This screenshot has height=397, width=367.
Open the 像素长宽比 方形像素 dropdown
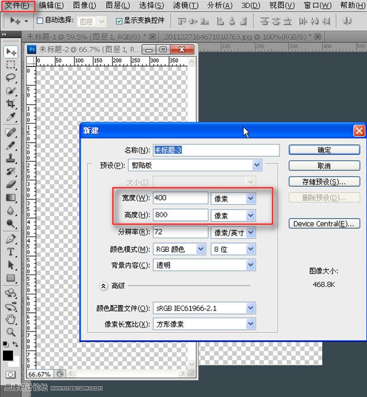point(250,324)
